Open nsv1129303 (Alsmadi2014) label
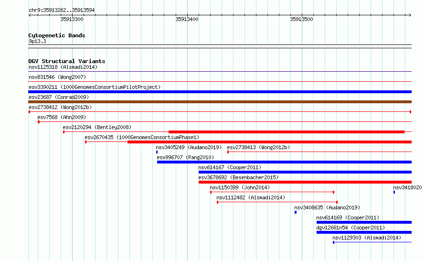 click(x=367, y=238)
